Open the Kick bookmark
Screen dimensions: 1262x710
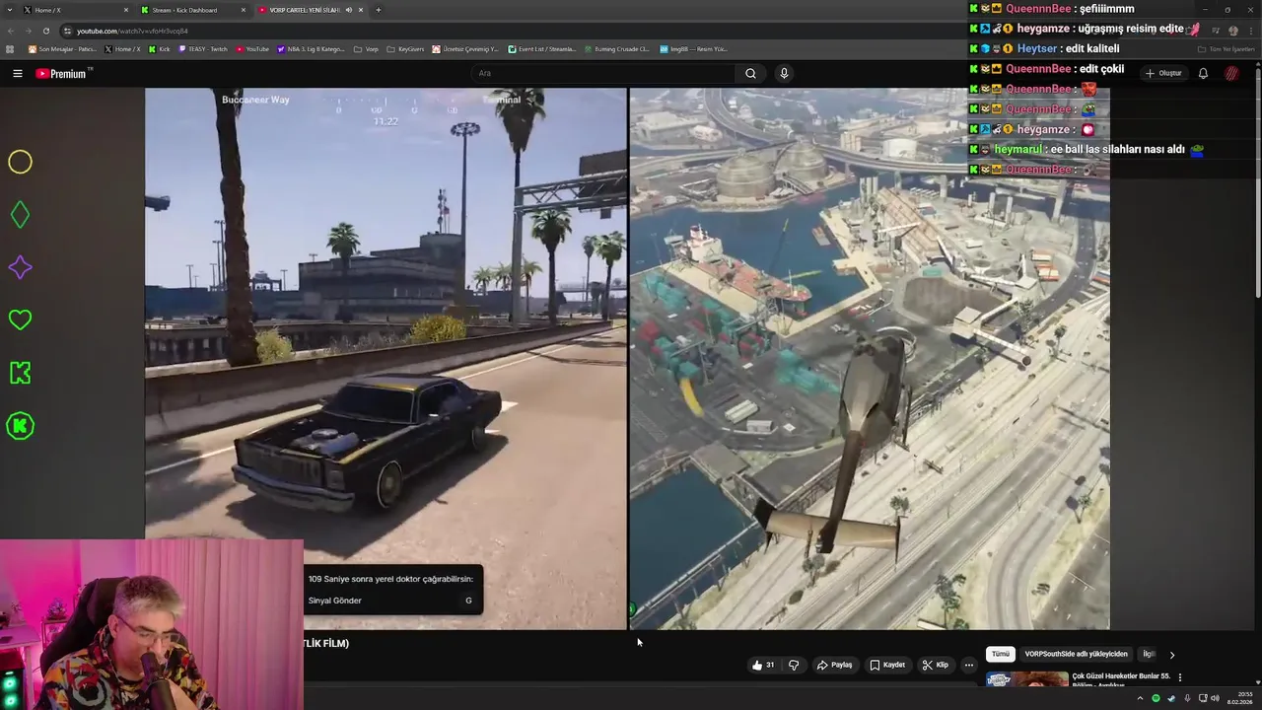click(x=159, y=48)
